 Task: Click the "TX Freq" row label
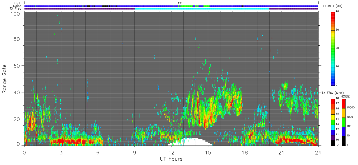(16, 9)
